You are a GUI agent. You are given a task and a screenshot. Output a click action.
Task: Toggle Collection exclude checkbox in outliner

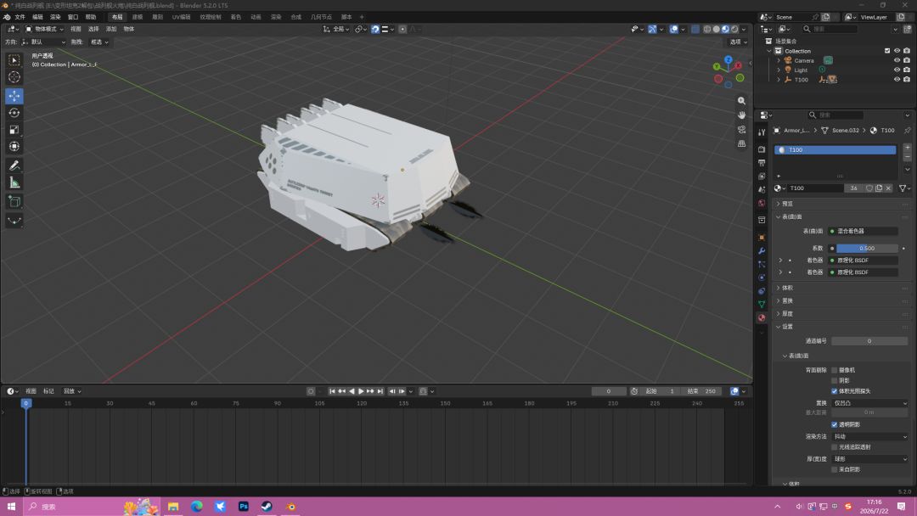point(887,51)
